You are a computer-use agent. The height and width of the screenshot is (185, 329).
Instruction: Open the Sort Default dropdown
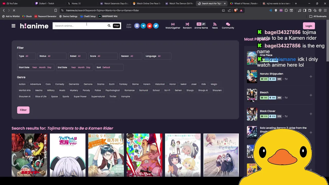coord(109,67)
